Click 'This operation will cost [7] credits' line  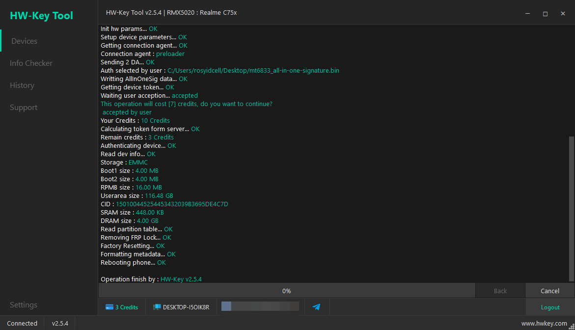187,104
